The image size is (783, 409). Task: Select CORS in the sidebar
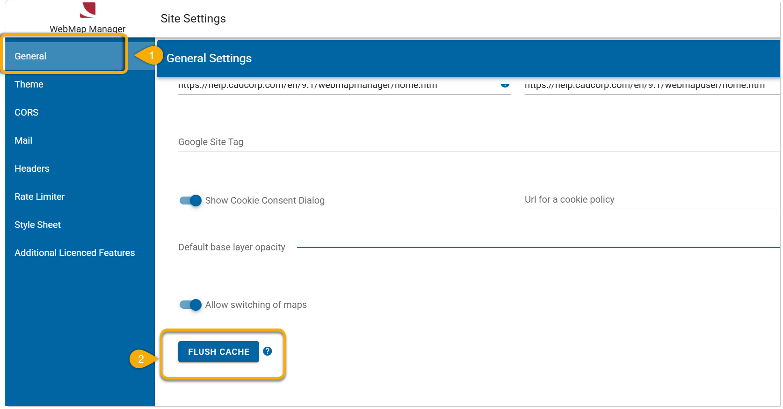pos(80,112)
